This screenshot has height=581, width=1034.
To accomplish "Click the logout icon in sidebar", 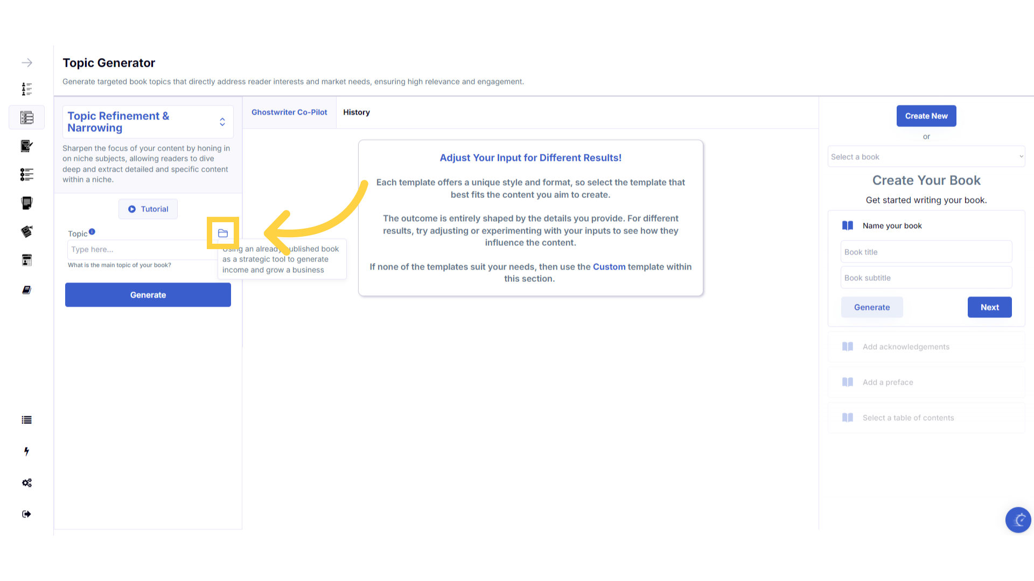I will click(26, 514).
